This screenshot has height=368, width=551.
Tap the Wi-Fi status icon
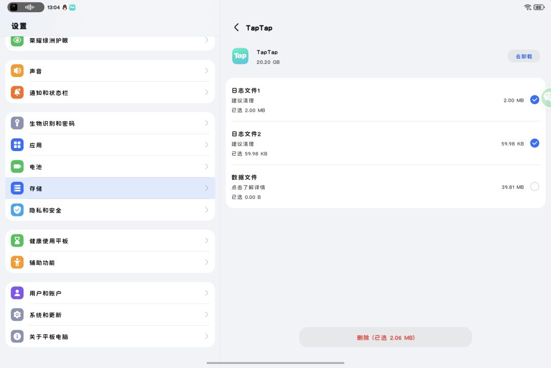(x=528, y=7)
